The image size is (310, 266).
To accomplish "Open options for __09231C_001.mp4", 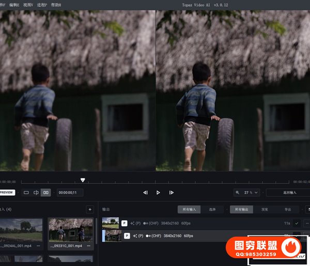I will [89, 246].
